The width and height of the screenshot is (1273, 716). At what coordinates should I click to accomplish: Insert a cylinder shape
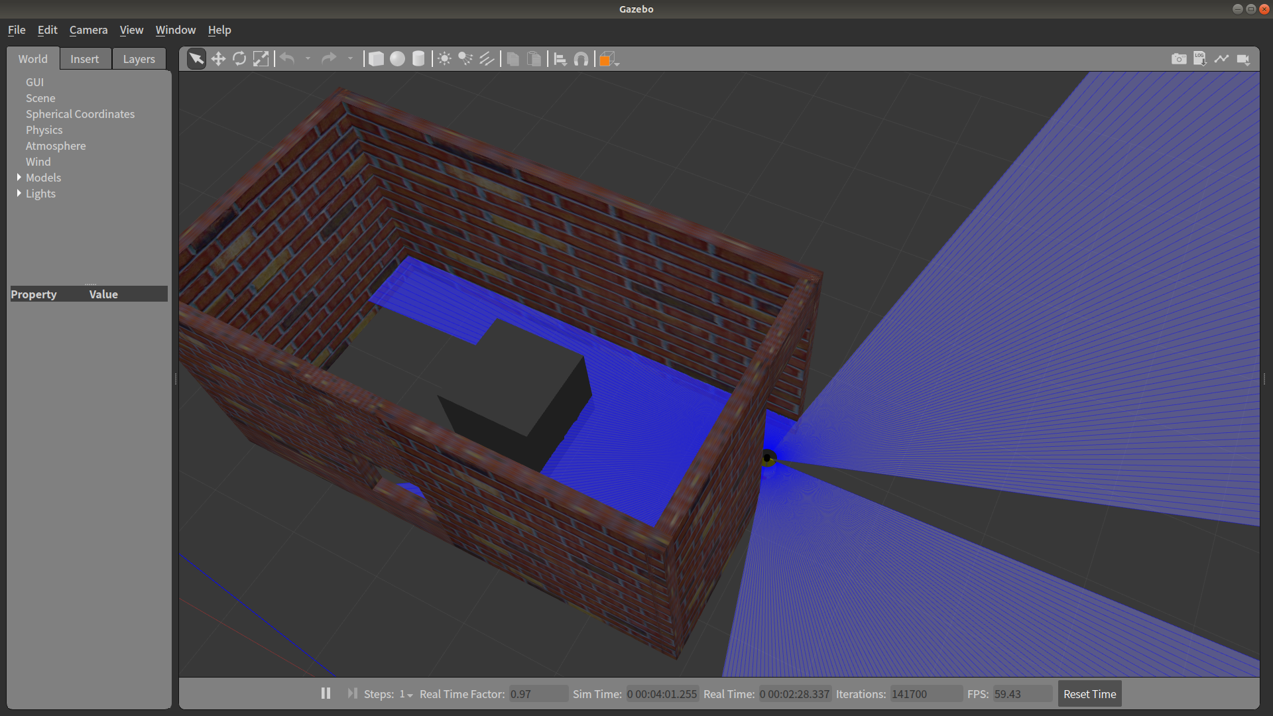point(418,59)
